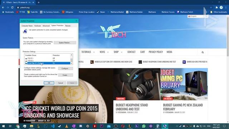Select the YS2 (F:) drive row

click(48, 58)
